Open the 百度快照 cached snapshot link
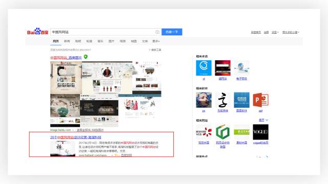Viewport: 328px width, 184px height. pyautogui.click(x=127, y=155)
